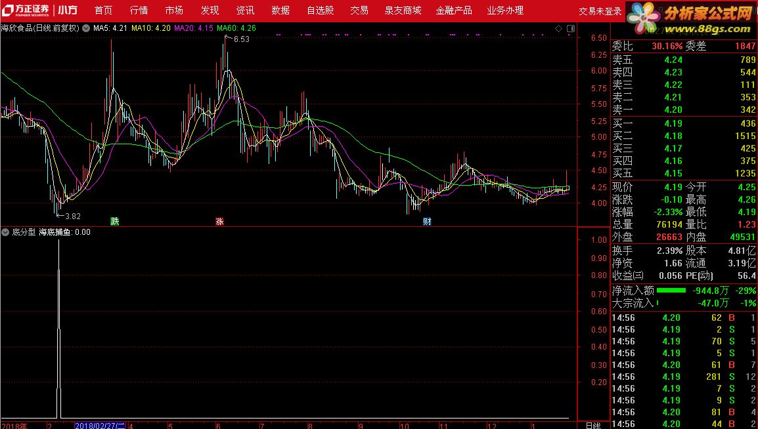Click the 海底捕鱼: 0.00 indicator label

pyautogui.click(x=65, y=232)
